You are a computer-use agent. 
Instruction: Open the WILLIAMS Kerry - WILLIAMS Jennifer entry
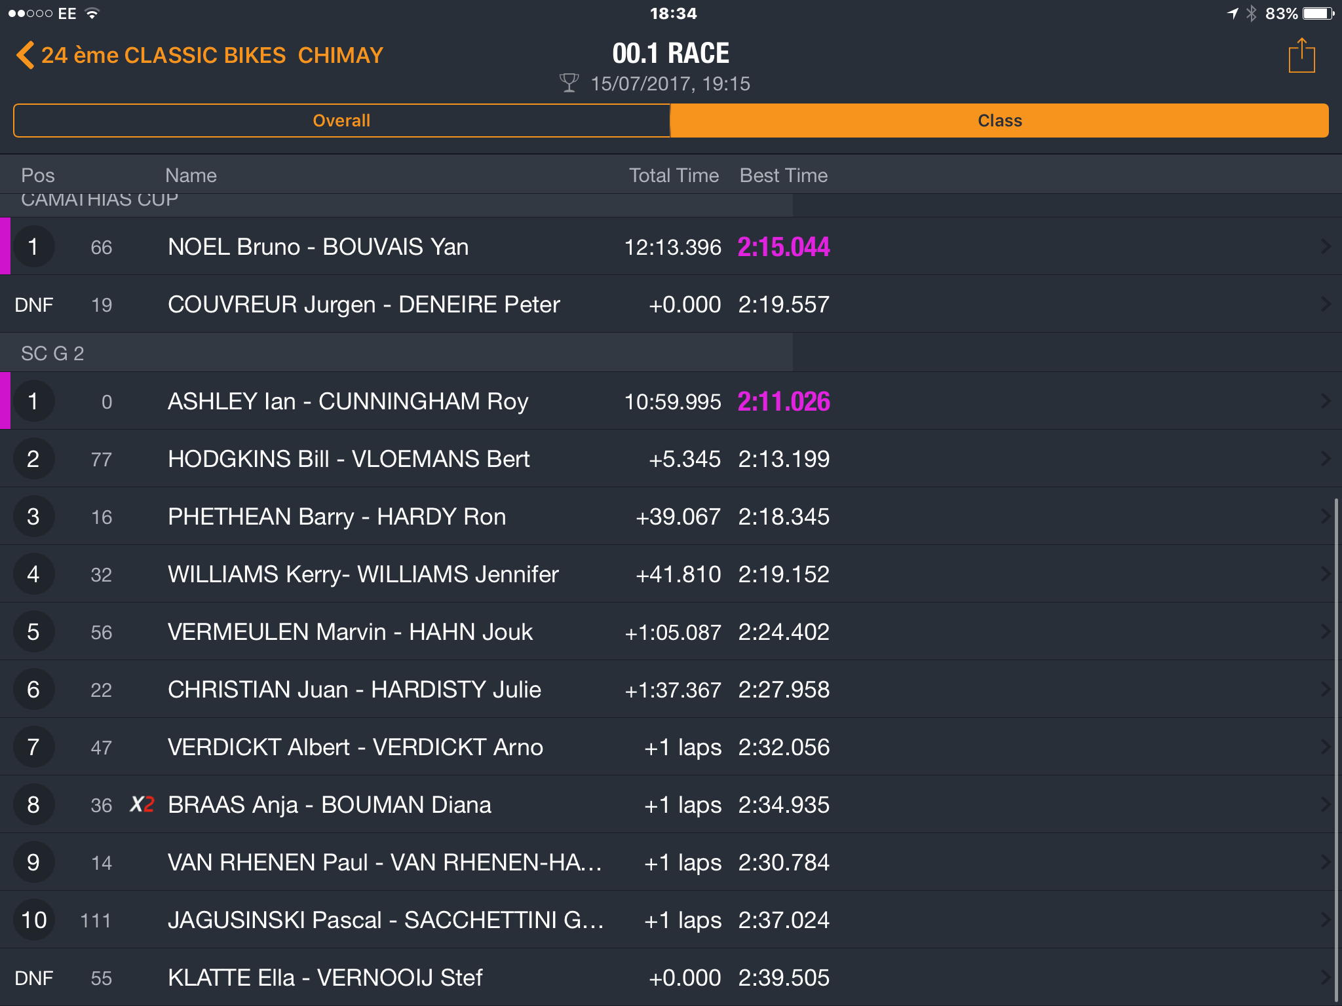(x=671, y=574)
